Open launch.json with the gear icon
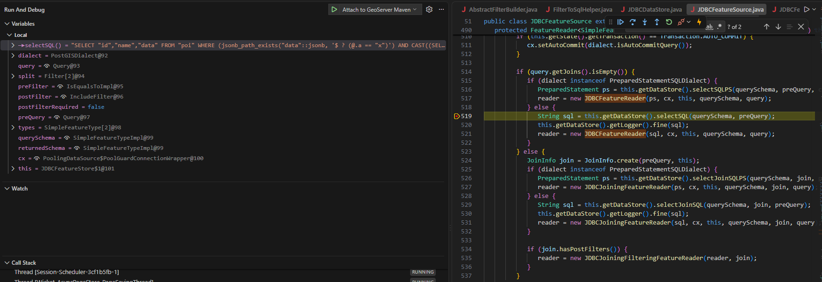The image size is (822, 282). click(x=429, y=9)
